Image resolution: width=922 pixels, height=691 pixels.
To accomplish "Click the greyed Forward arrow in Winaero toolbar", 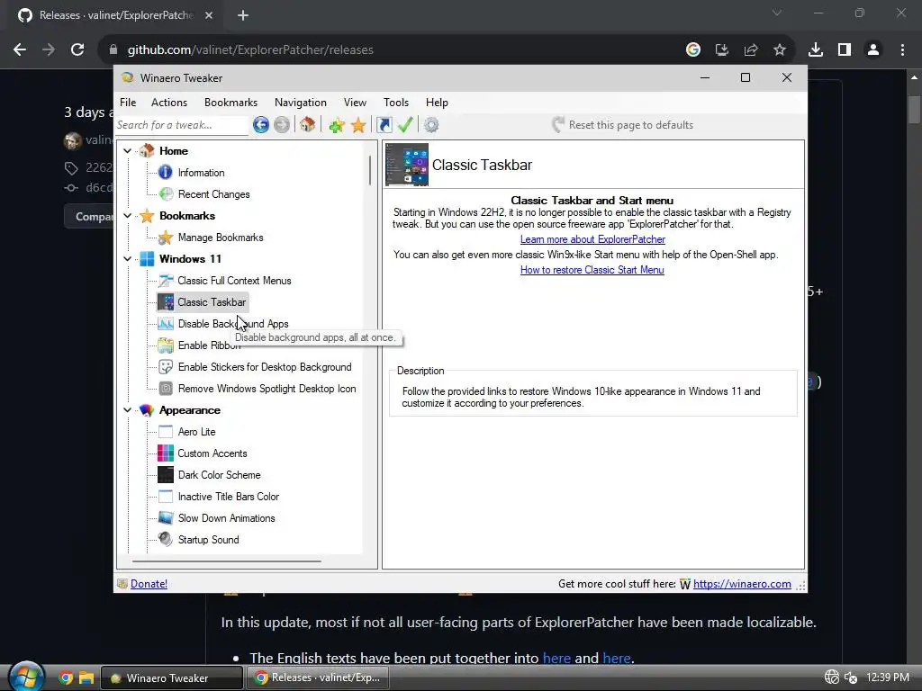I will click(x=282, y=124).
